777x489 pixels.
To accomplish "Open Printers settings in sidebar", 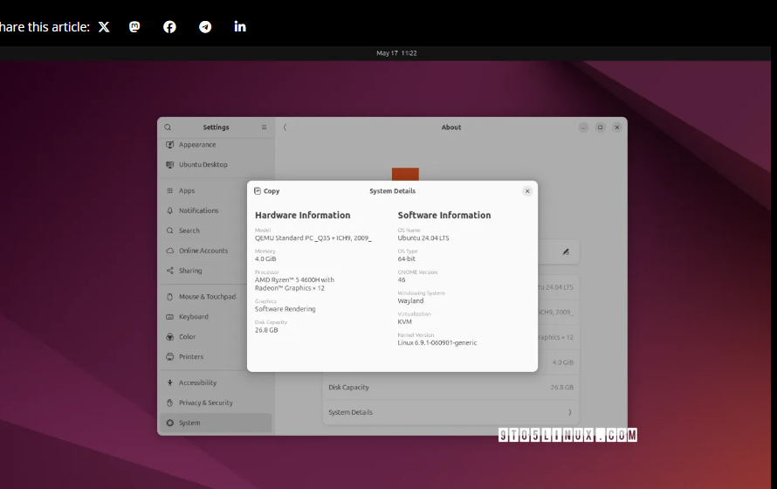I will tap(216, 357).
